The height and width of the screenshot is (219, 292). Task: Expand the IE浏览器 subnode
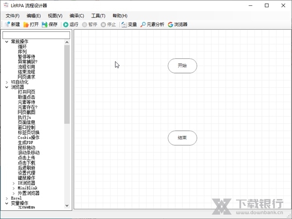tap(14, 183)
